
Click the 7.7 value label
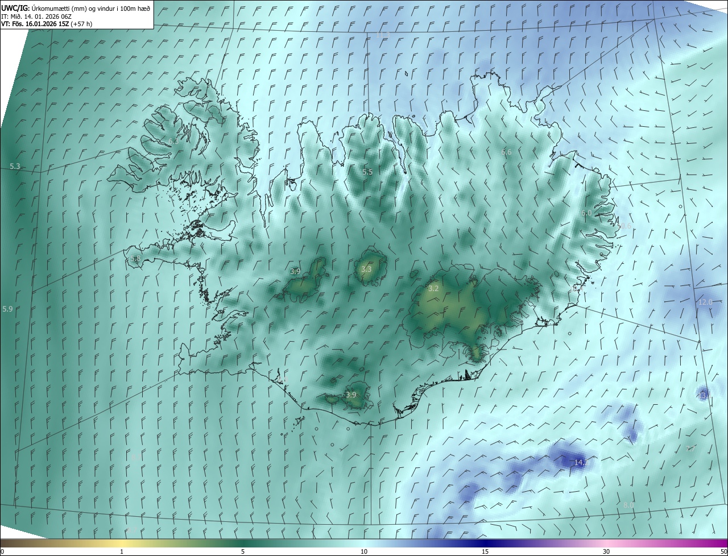click(x=691, y=449)
